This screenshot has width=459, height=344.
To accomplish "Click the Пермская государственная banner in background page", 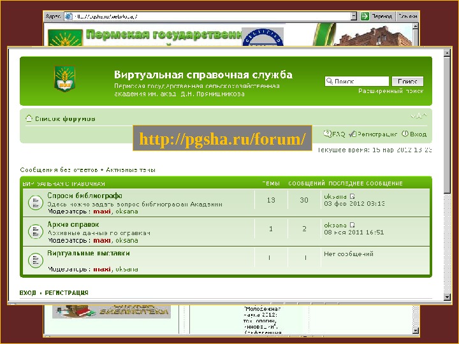I will tap(164, 35).
